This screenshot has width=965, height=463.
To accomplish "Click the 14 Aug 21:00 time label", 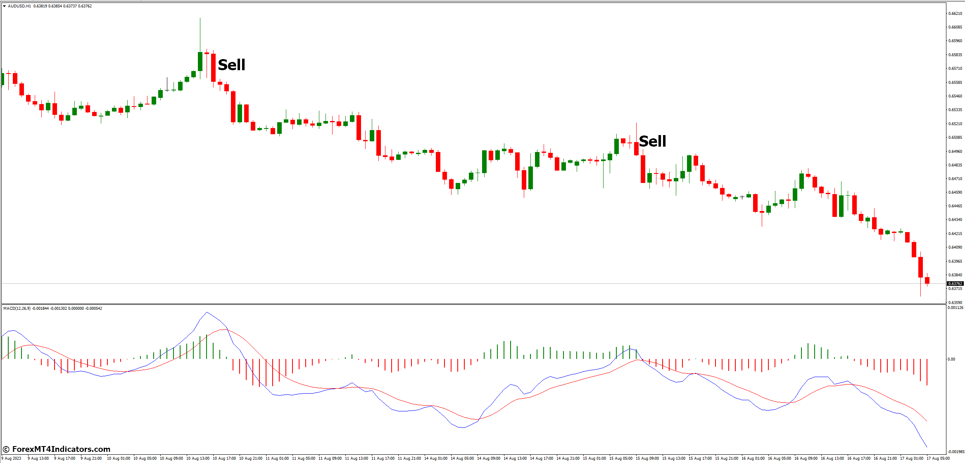I will click(x=568, y=458).
